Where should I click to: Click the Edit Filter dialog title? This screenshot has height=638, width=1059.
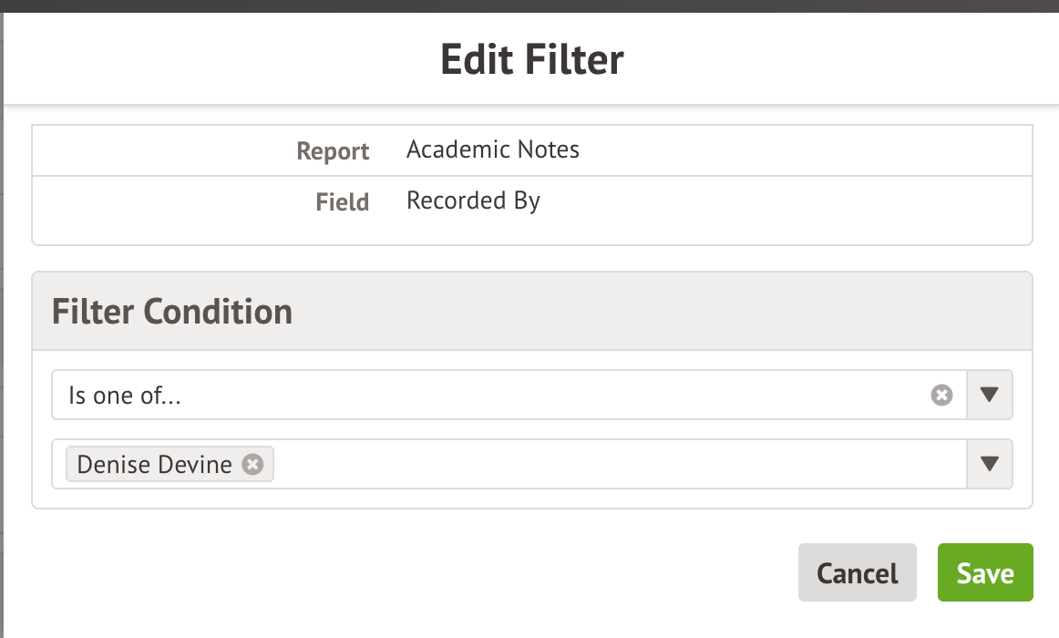click(x=531, y=60)
